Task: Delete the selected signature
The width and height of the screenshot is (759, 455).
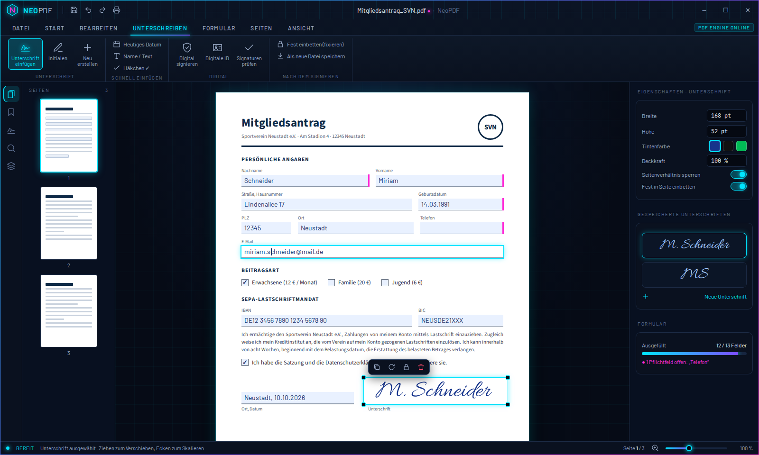Action: [x=421, y=367]
